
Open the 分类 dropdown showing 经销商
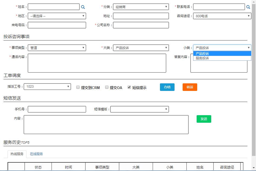(x=141, y=7)
